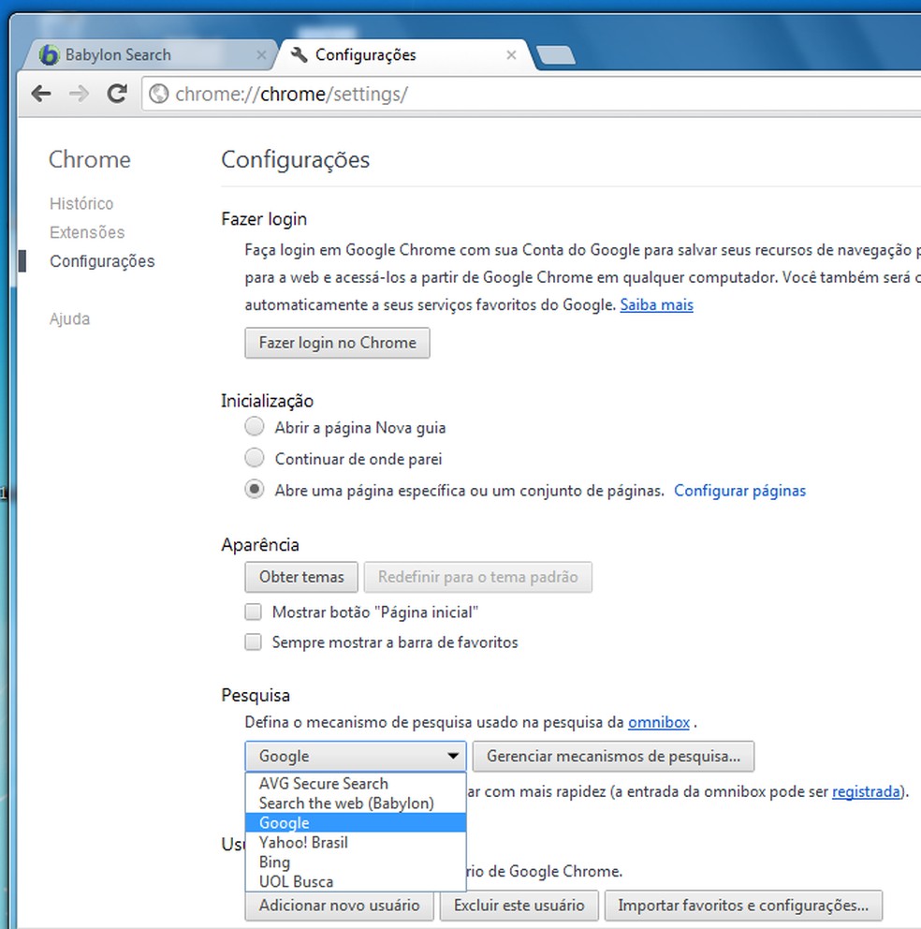Image resolution: width=921 pixels, height=929 pixels.
Task: Collapse the Google search engine dropdown
Action: 356,756
